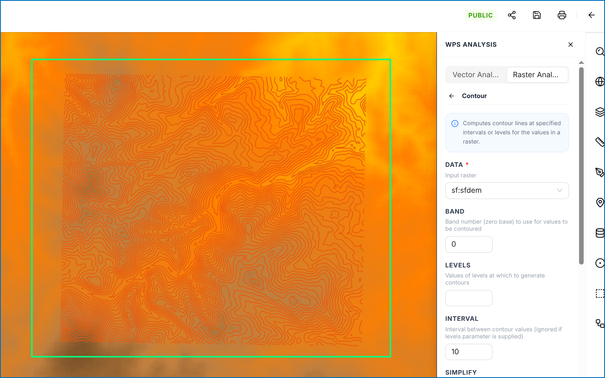Open the database icon in the sidebar
Image resolution: width=605 pixels, height=378 pixels.
coord(600,233)
